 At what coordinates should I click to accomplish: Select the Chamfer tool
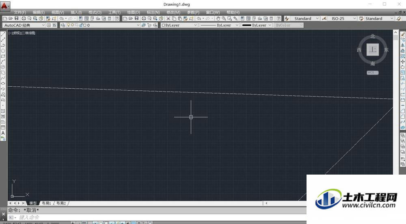tap(403, 111)
